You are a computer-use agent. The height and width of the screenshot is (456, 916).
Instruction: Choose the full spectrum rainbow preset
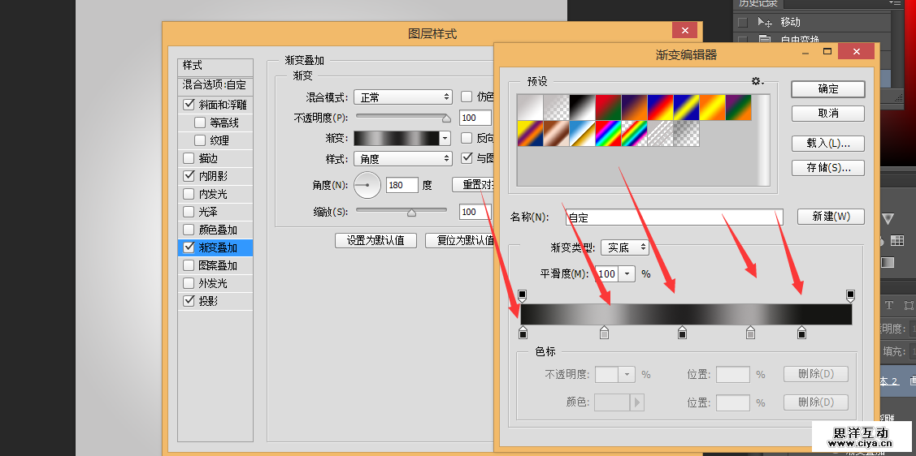[608, 134]
